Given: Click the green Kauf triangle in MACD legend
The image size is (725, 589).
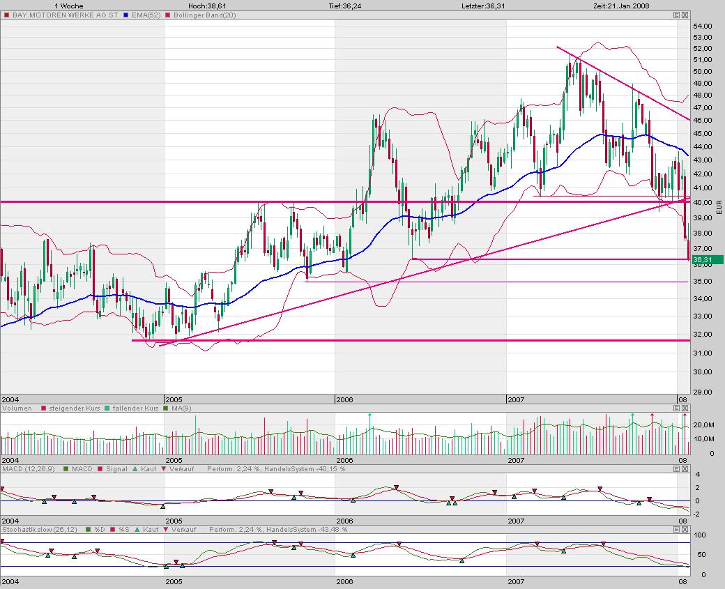Looking at the screenshot, I should coord(135,470).
